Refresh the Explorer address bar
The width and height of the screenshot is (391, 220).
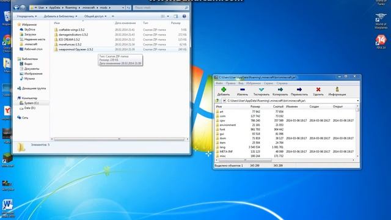128,8
